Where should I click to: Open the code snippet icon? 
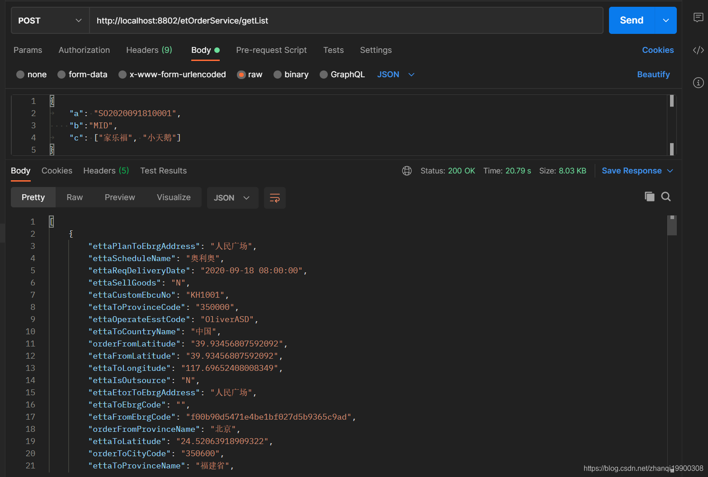tap(698, 50)
